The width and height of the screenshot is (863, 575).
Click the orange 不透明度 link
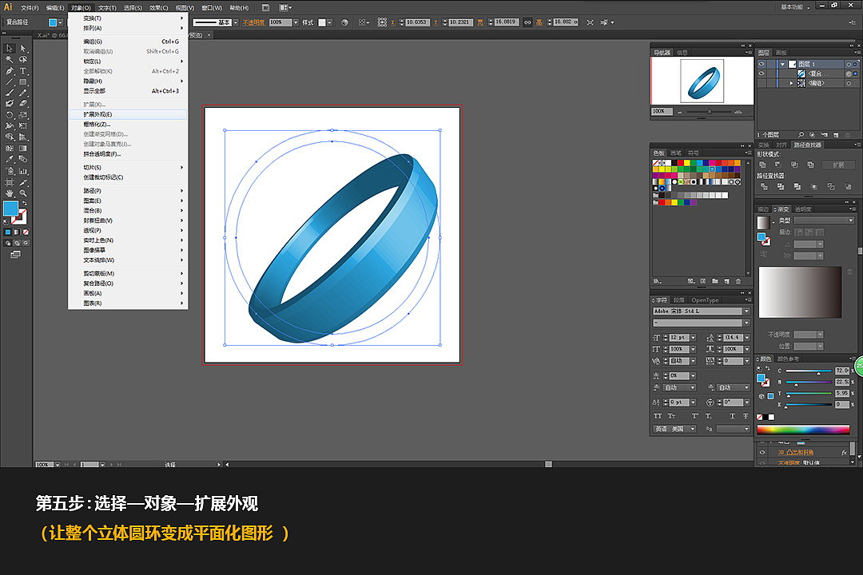pos(253,22)
